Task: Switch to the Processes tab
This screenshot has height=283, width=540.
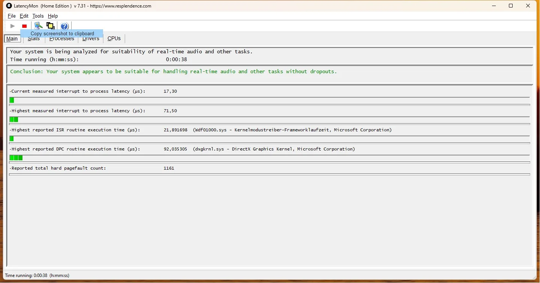Action: (x=62, y=39)
